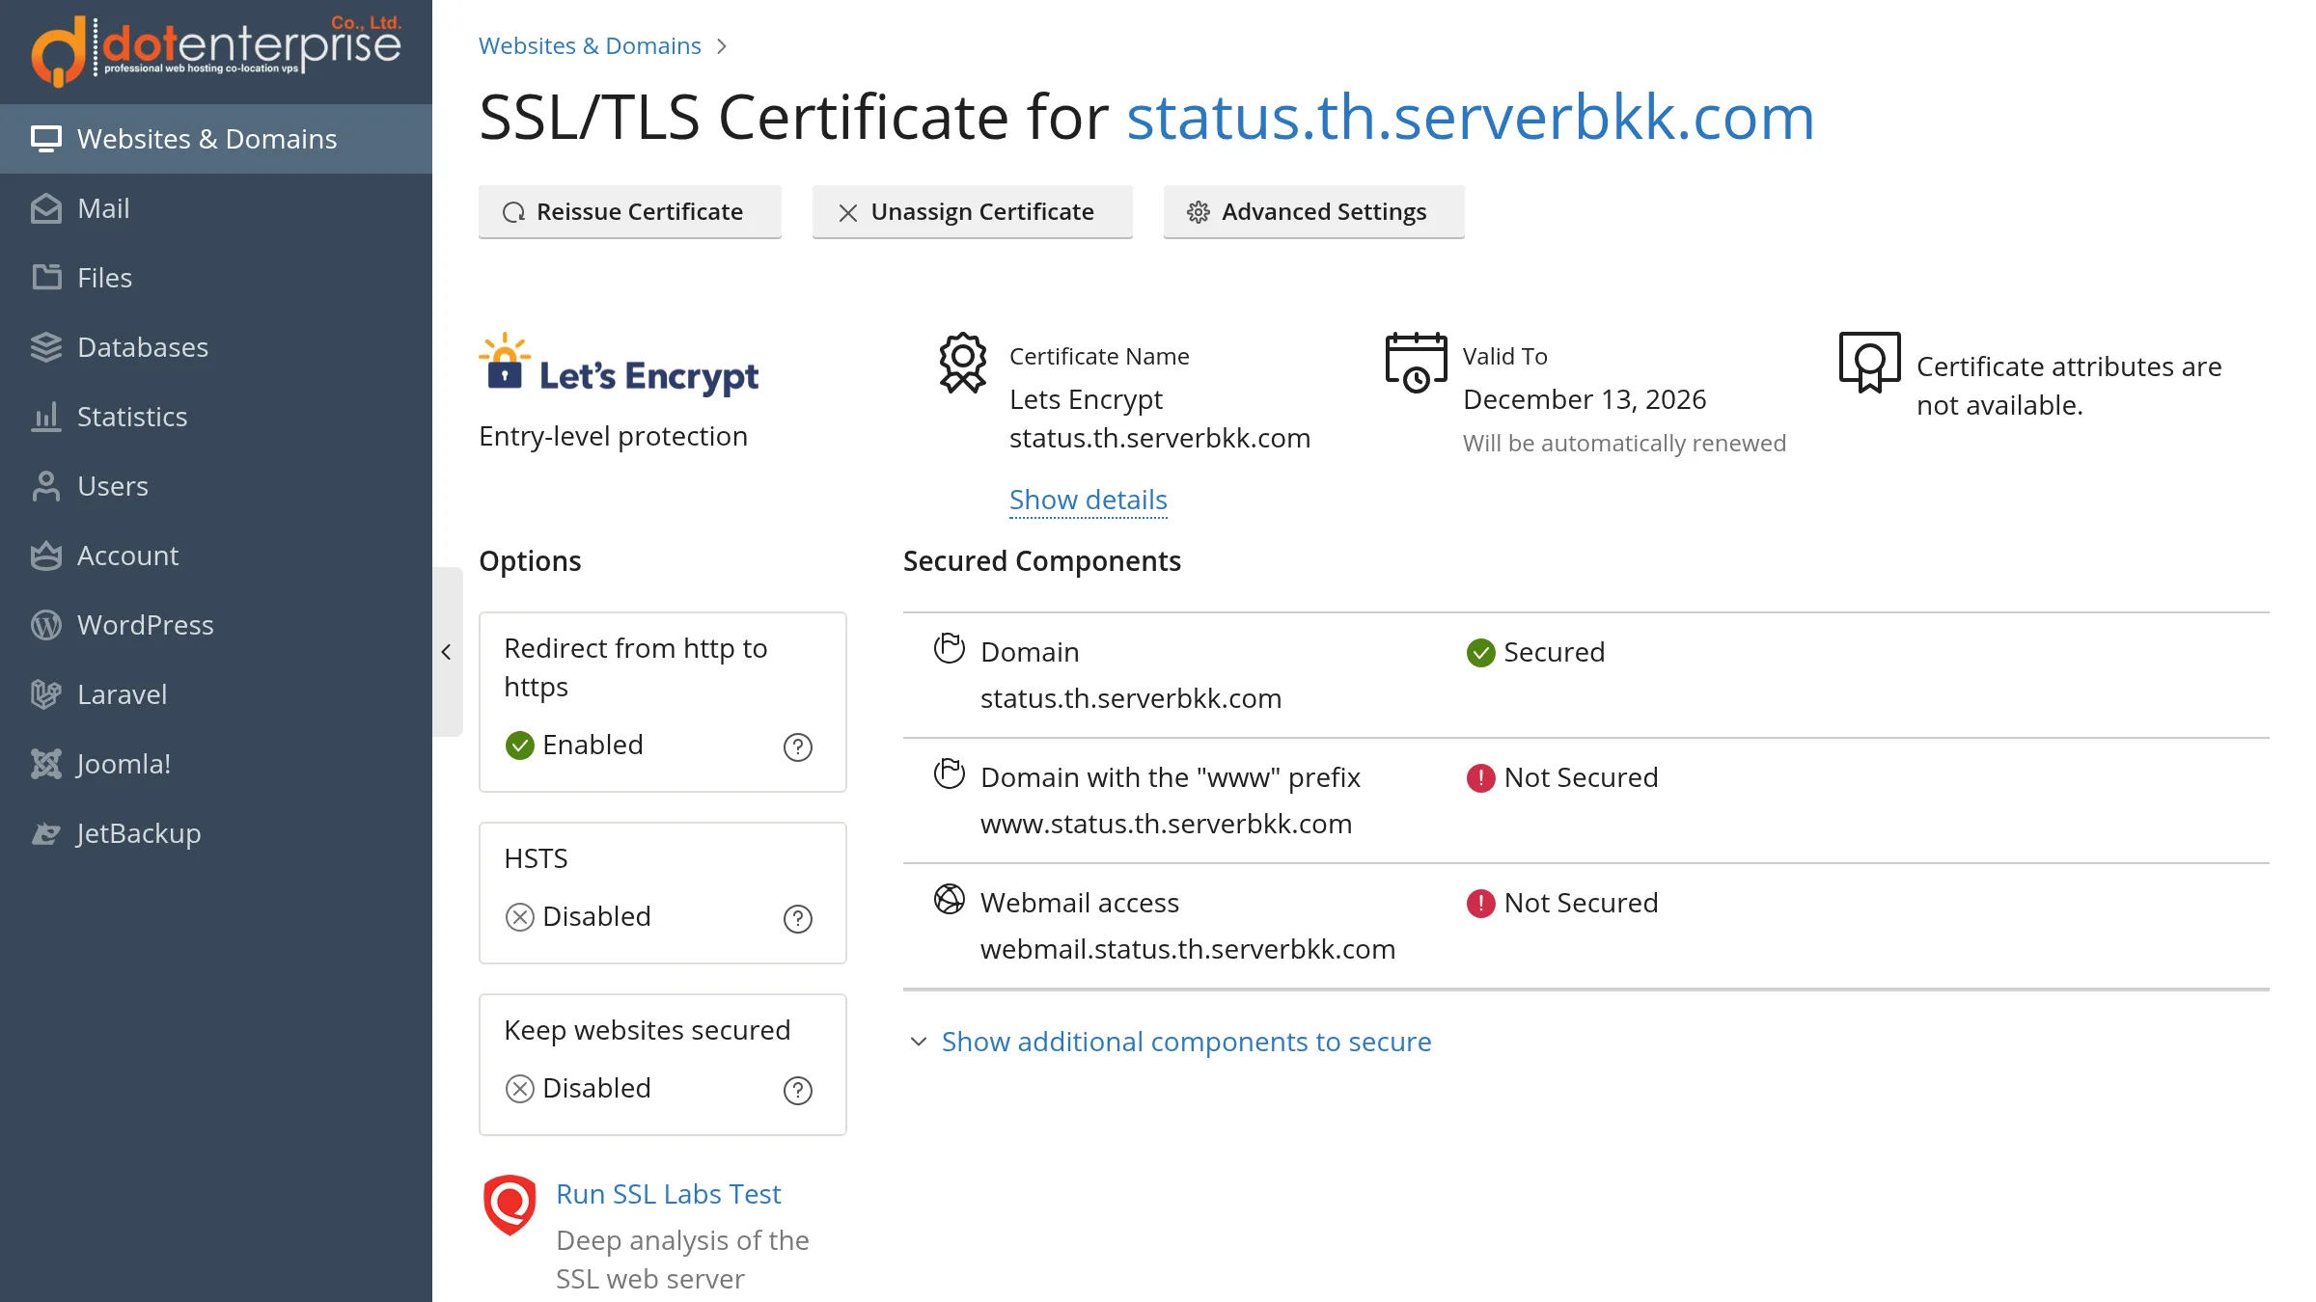This screenshot has height=1302, width=2316.
Task: Click the Laravel icon in sidebar
Action: [45, 694]
